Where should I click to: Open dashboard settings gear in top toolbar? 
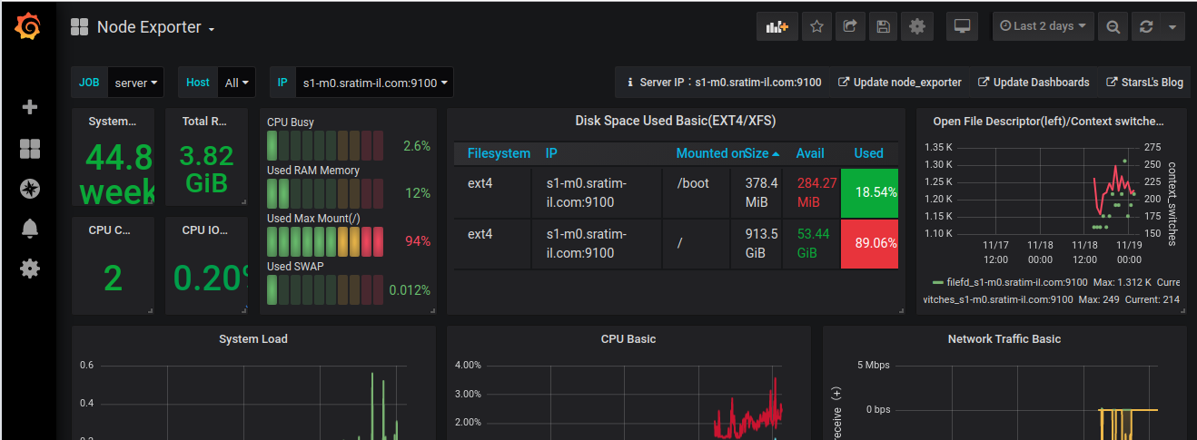(x=916, y=27)
